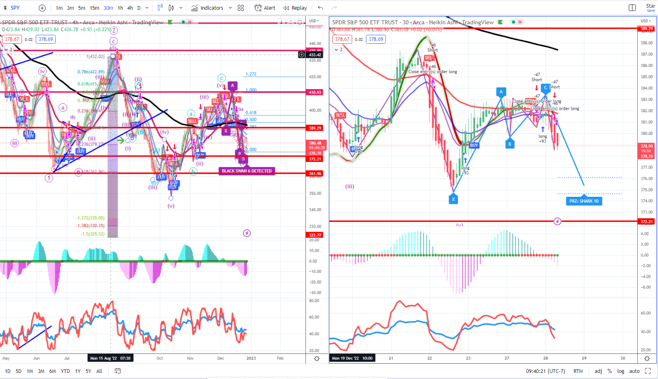Toggle the auto scale

634,371
